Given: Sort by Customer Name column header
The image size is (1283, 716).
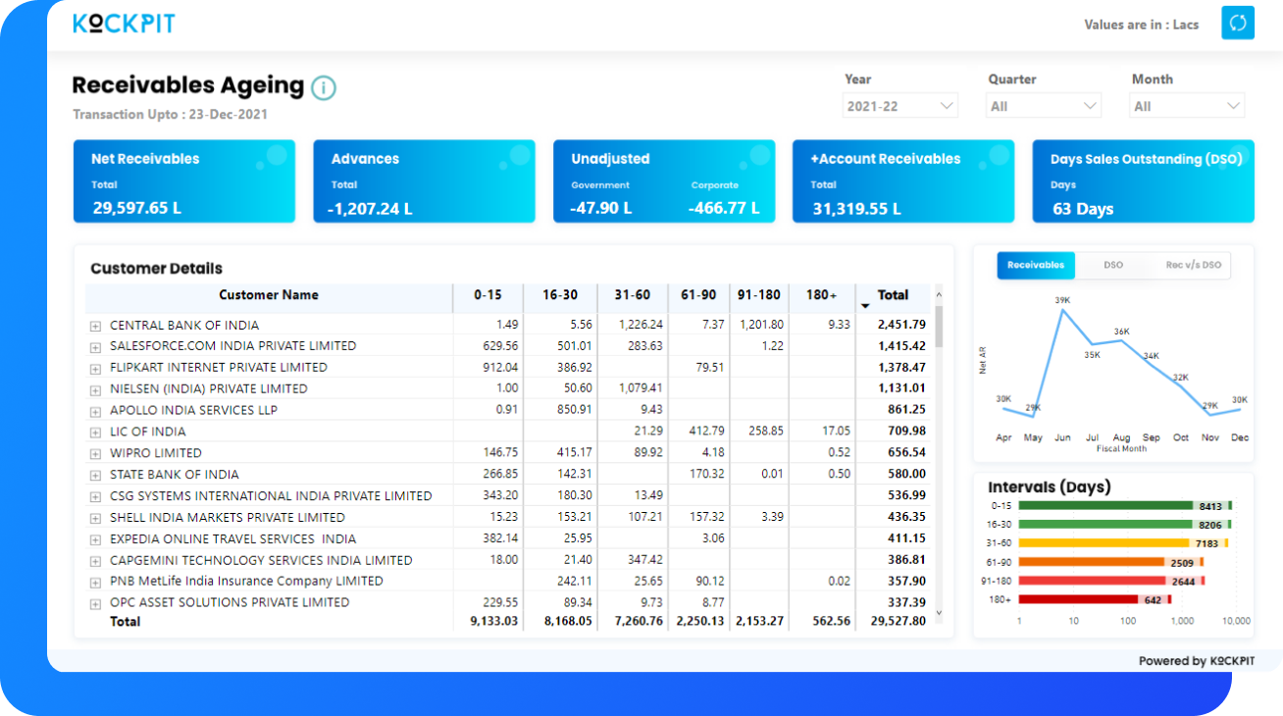Looking at the screenshot, I should pos(269,295).
